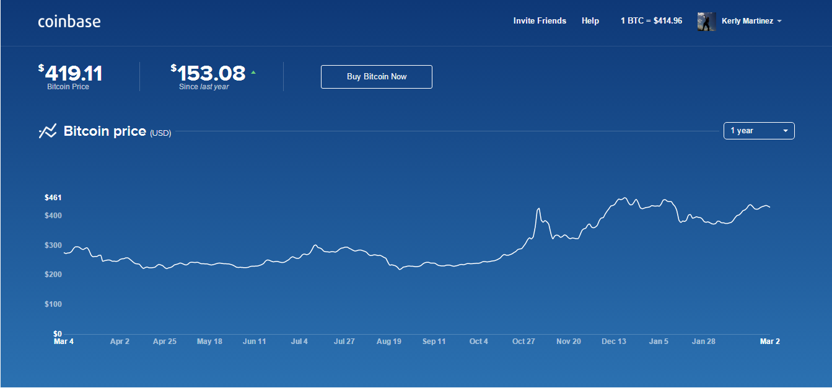Click the 1 BTC = $414.96 rate

[x=651, y=20]
